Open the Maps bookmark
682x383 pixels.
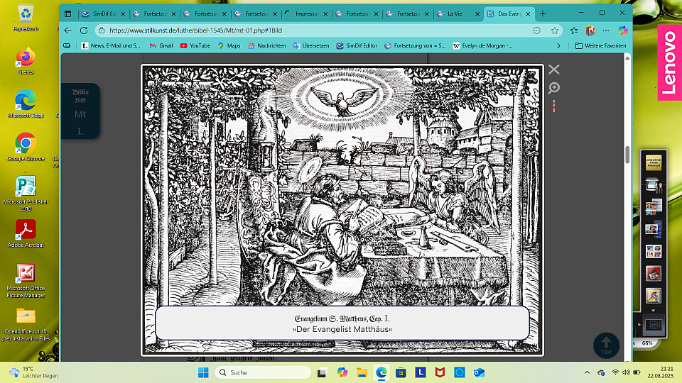click(x=229, y=45)
